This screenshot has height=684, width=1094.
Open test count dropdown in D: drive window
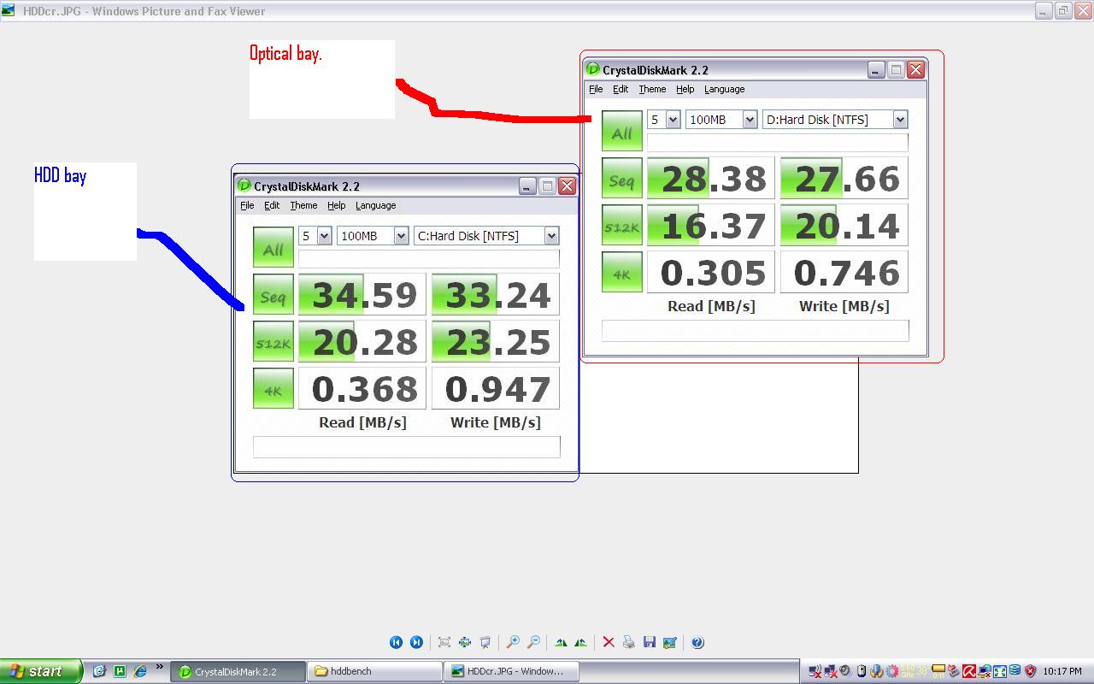672,120
